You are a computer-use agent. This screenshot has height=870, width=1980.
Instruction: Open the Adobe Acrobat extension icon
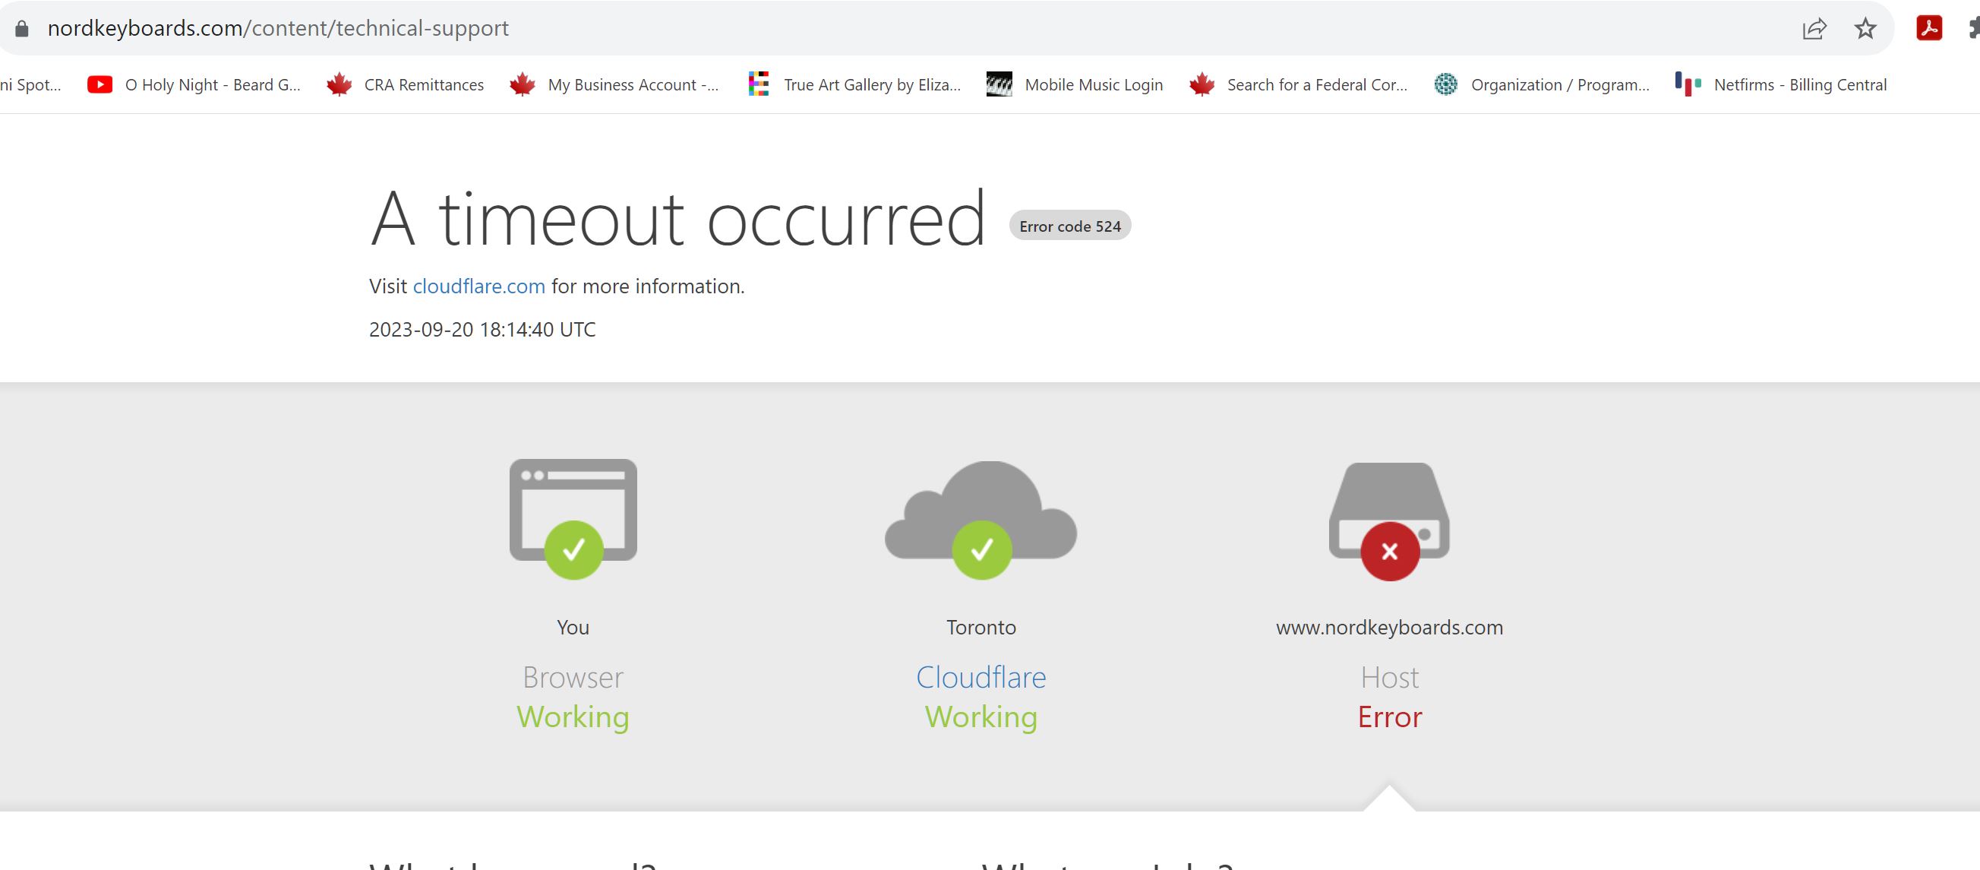[x=1928, y=28]
